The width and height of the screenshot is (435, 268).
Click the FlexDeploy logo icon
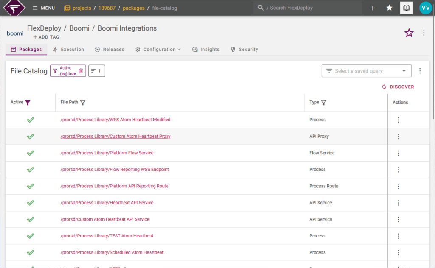point(14,8)
